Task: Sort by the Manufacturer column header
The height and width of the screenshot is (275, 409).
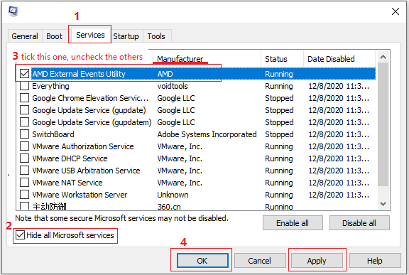Action: 207,59
